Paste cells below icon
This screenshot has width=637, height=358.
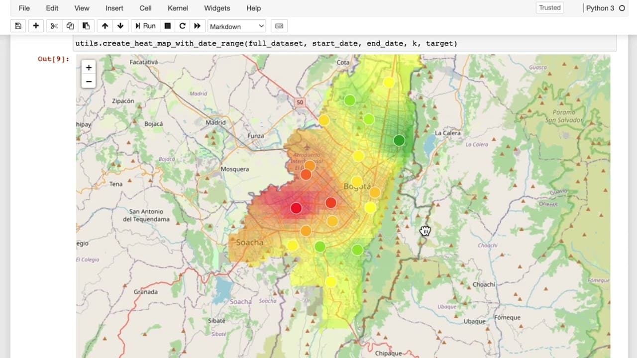tap(86, 26)
